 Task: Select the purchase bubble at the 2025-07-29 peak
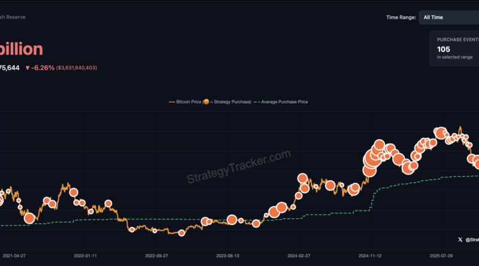coord(440,133)
